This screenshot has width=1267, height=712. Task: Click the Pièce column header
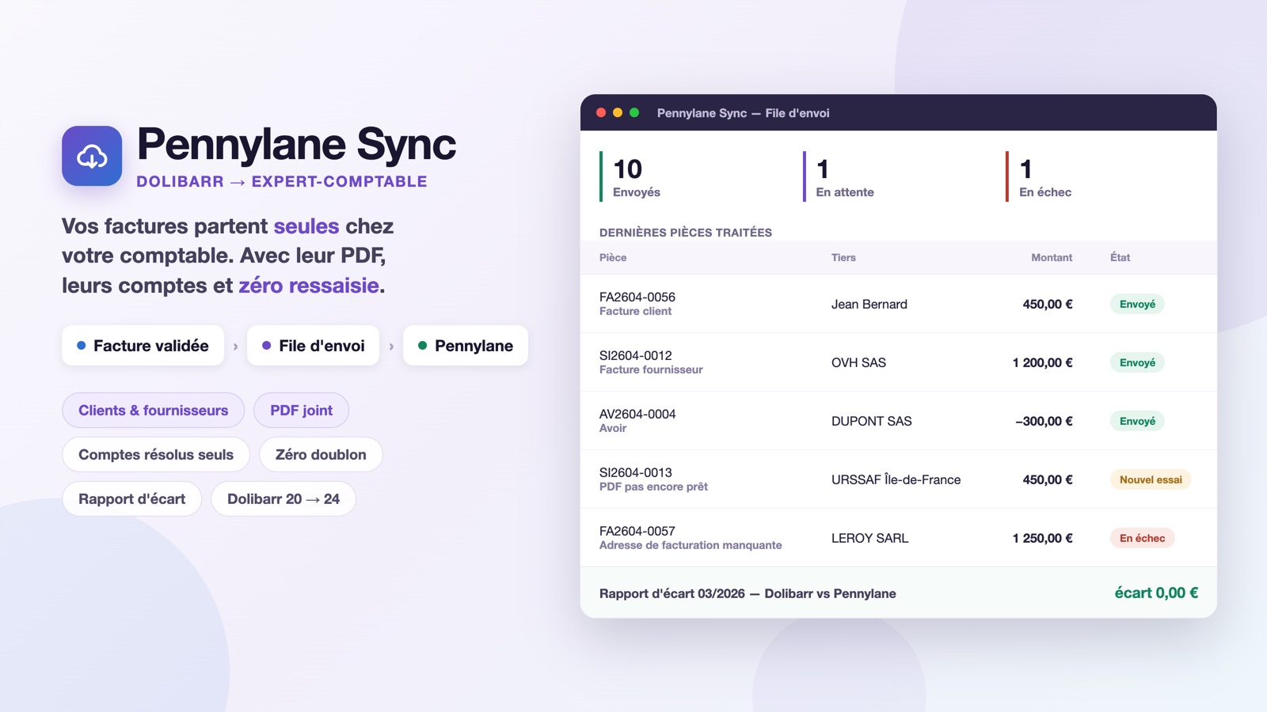pyautogui.click(x=613, y=257)
